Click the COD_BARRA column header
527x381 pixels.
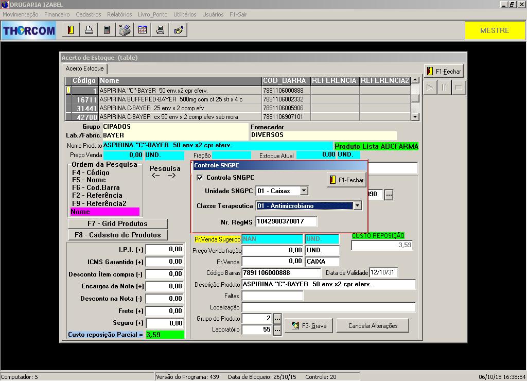coord(286,81)
